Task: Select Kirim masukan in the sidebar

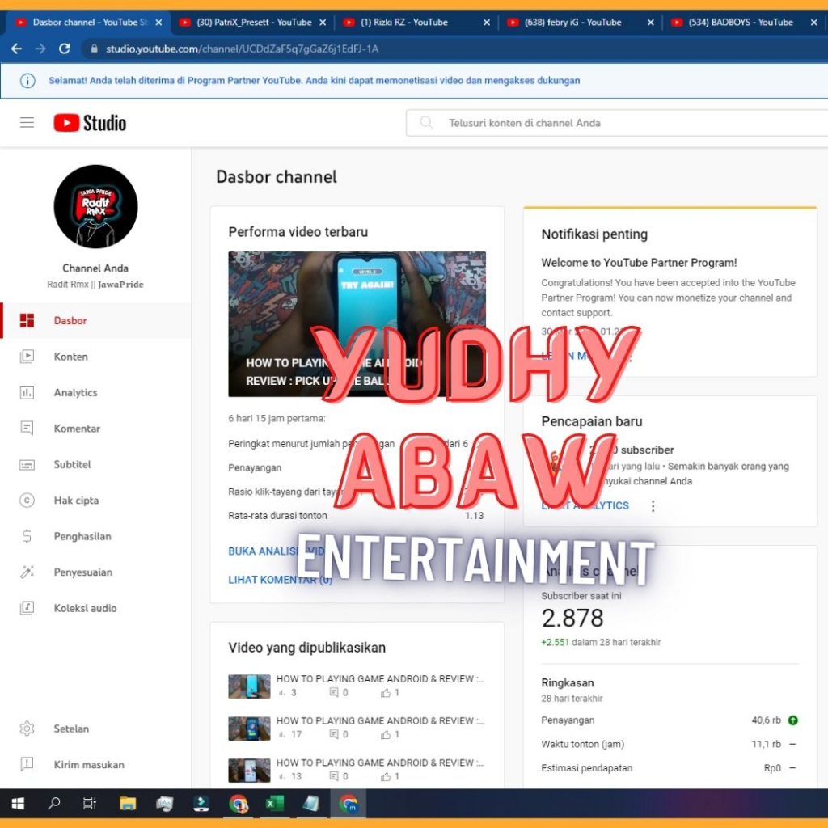Action: (82, 764)
